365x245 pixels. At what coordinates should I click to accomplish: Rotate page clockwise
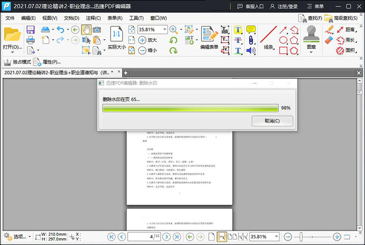pyautogui.click(x=173, y=50)
